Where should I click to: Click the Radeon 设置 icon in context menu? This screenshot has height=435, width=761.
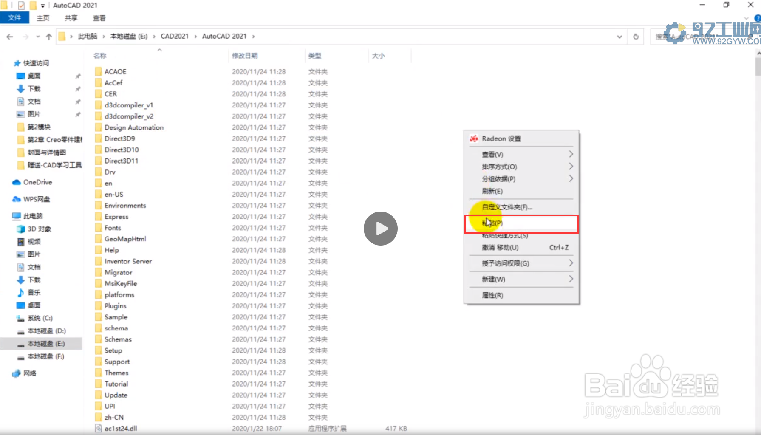pyautogui.click(x=474, y=138)
